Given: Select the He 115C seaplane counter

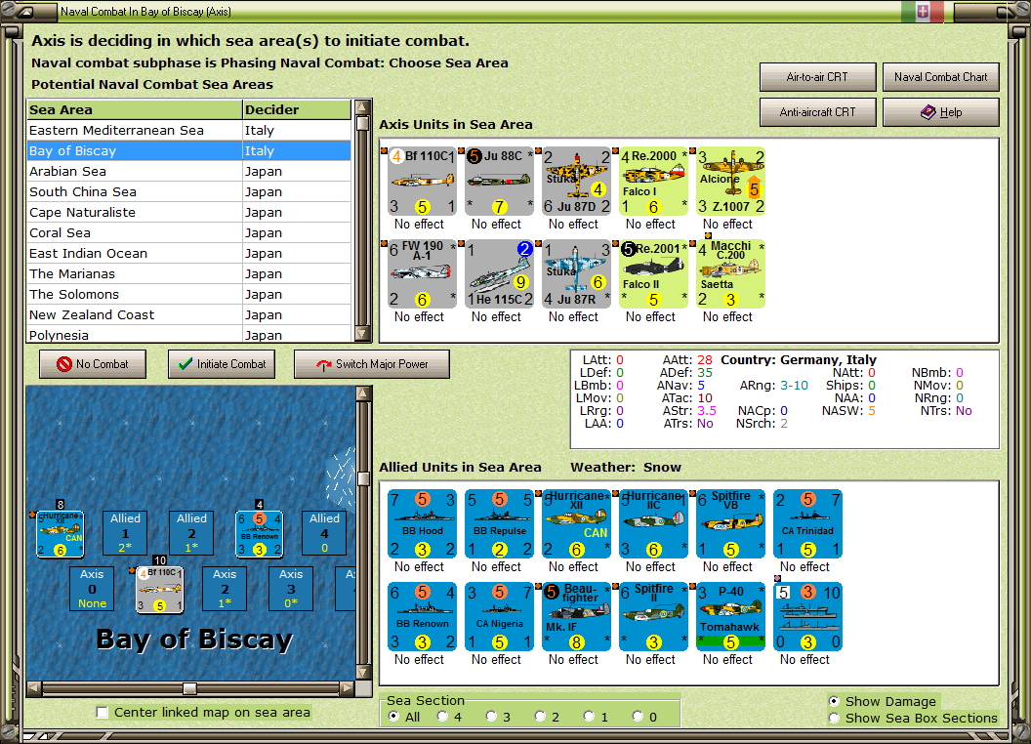Looking at the screenshot, I should [499, 273].
